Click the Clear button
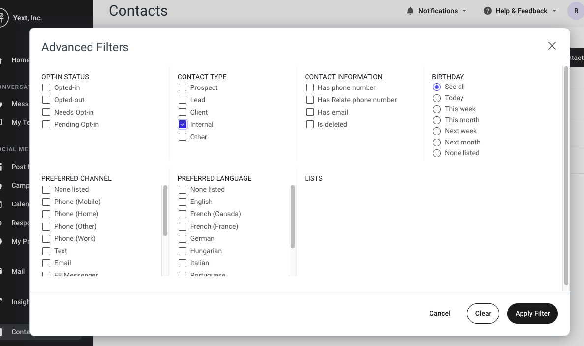Screen dimensions: 584x346 click(483, 313)
